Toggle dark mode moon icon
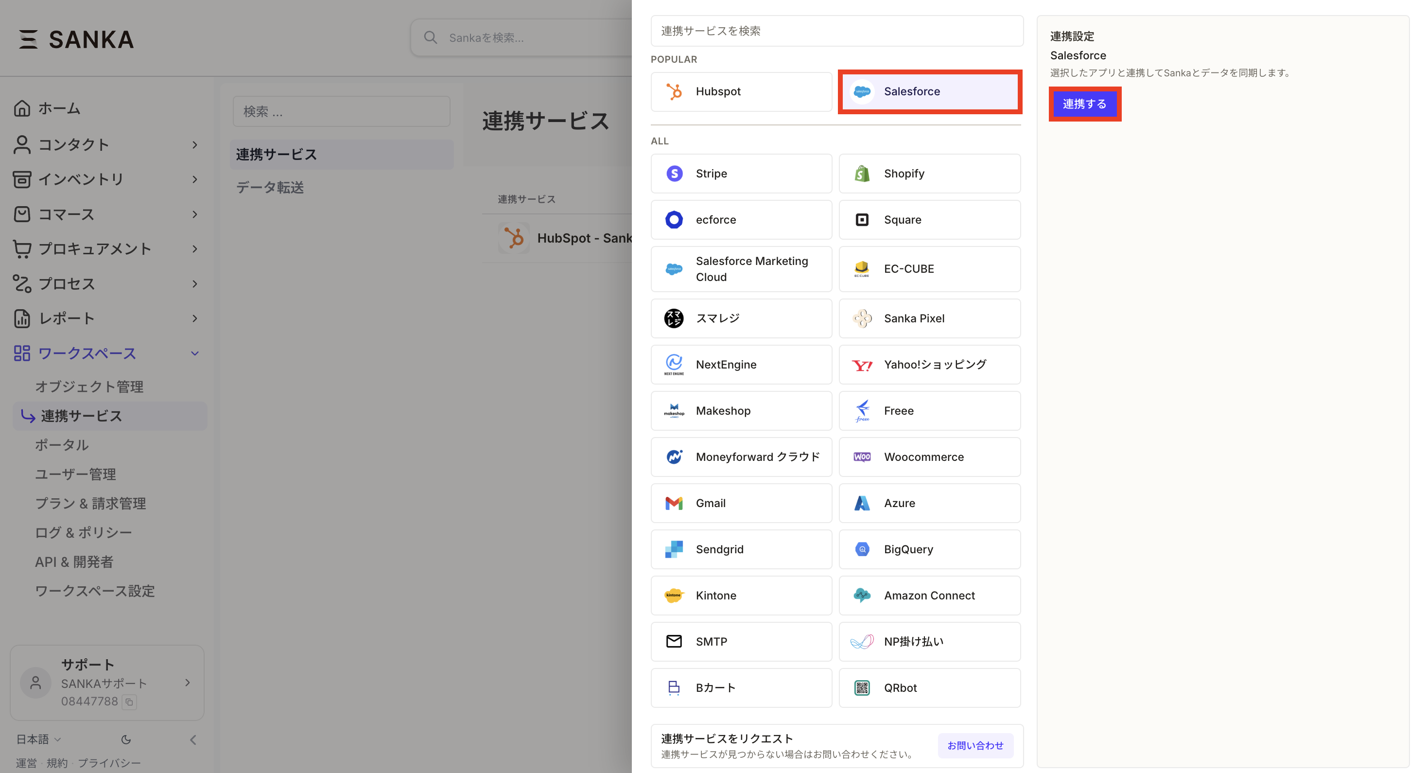Viewport: 1426px width, 773px height. pyautogui.click(x=126, y=739)
